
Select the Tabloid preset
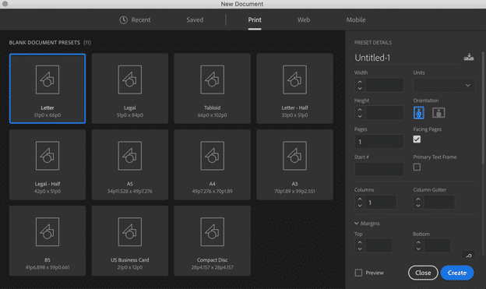[213, 88]
